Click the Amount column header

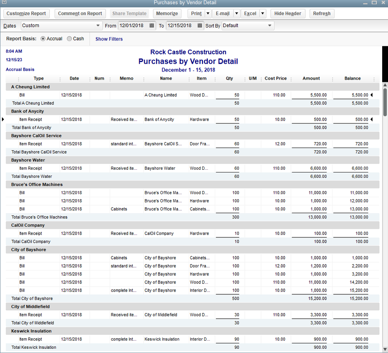coord(311,78)
